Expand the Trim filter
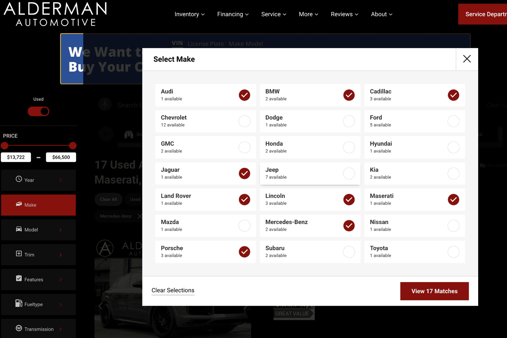 39,255
